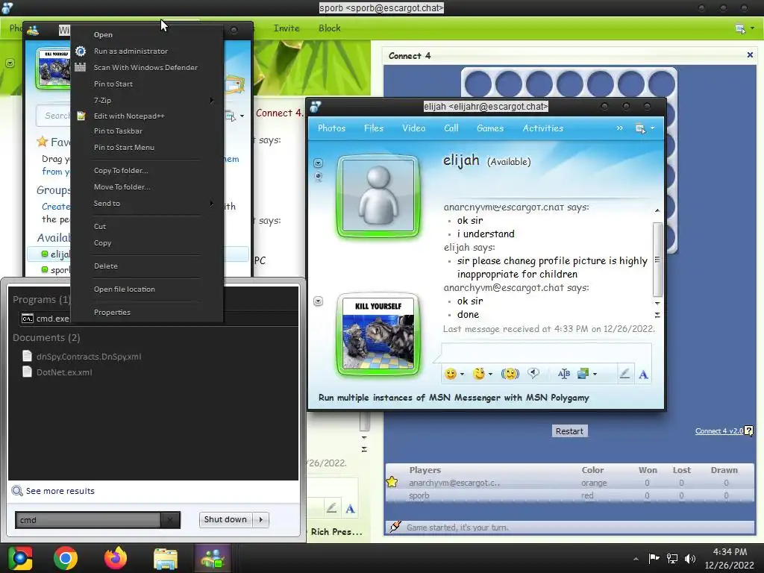Image resolution: width=764 pixels, height=573 pixels.
Task: Switch to handwriting pen mode in elijah chat
Action: tap(624, 374)
